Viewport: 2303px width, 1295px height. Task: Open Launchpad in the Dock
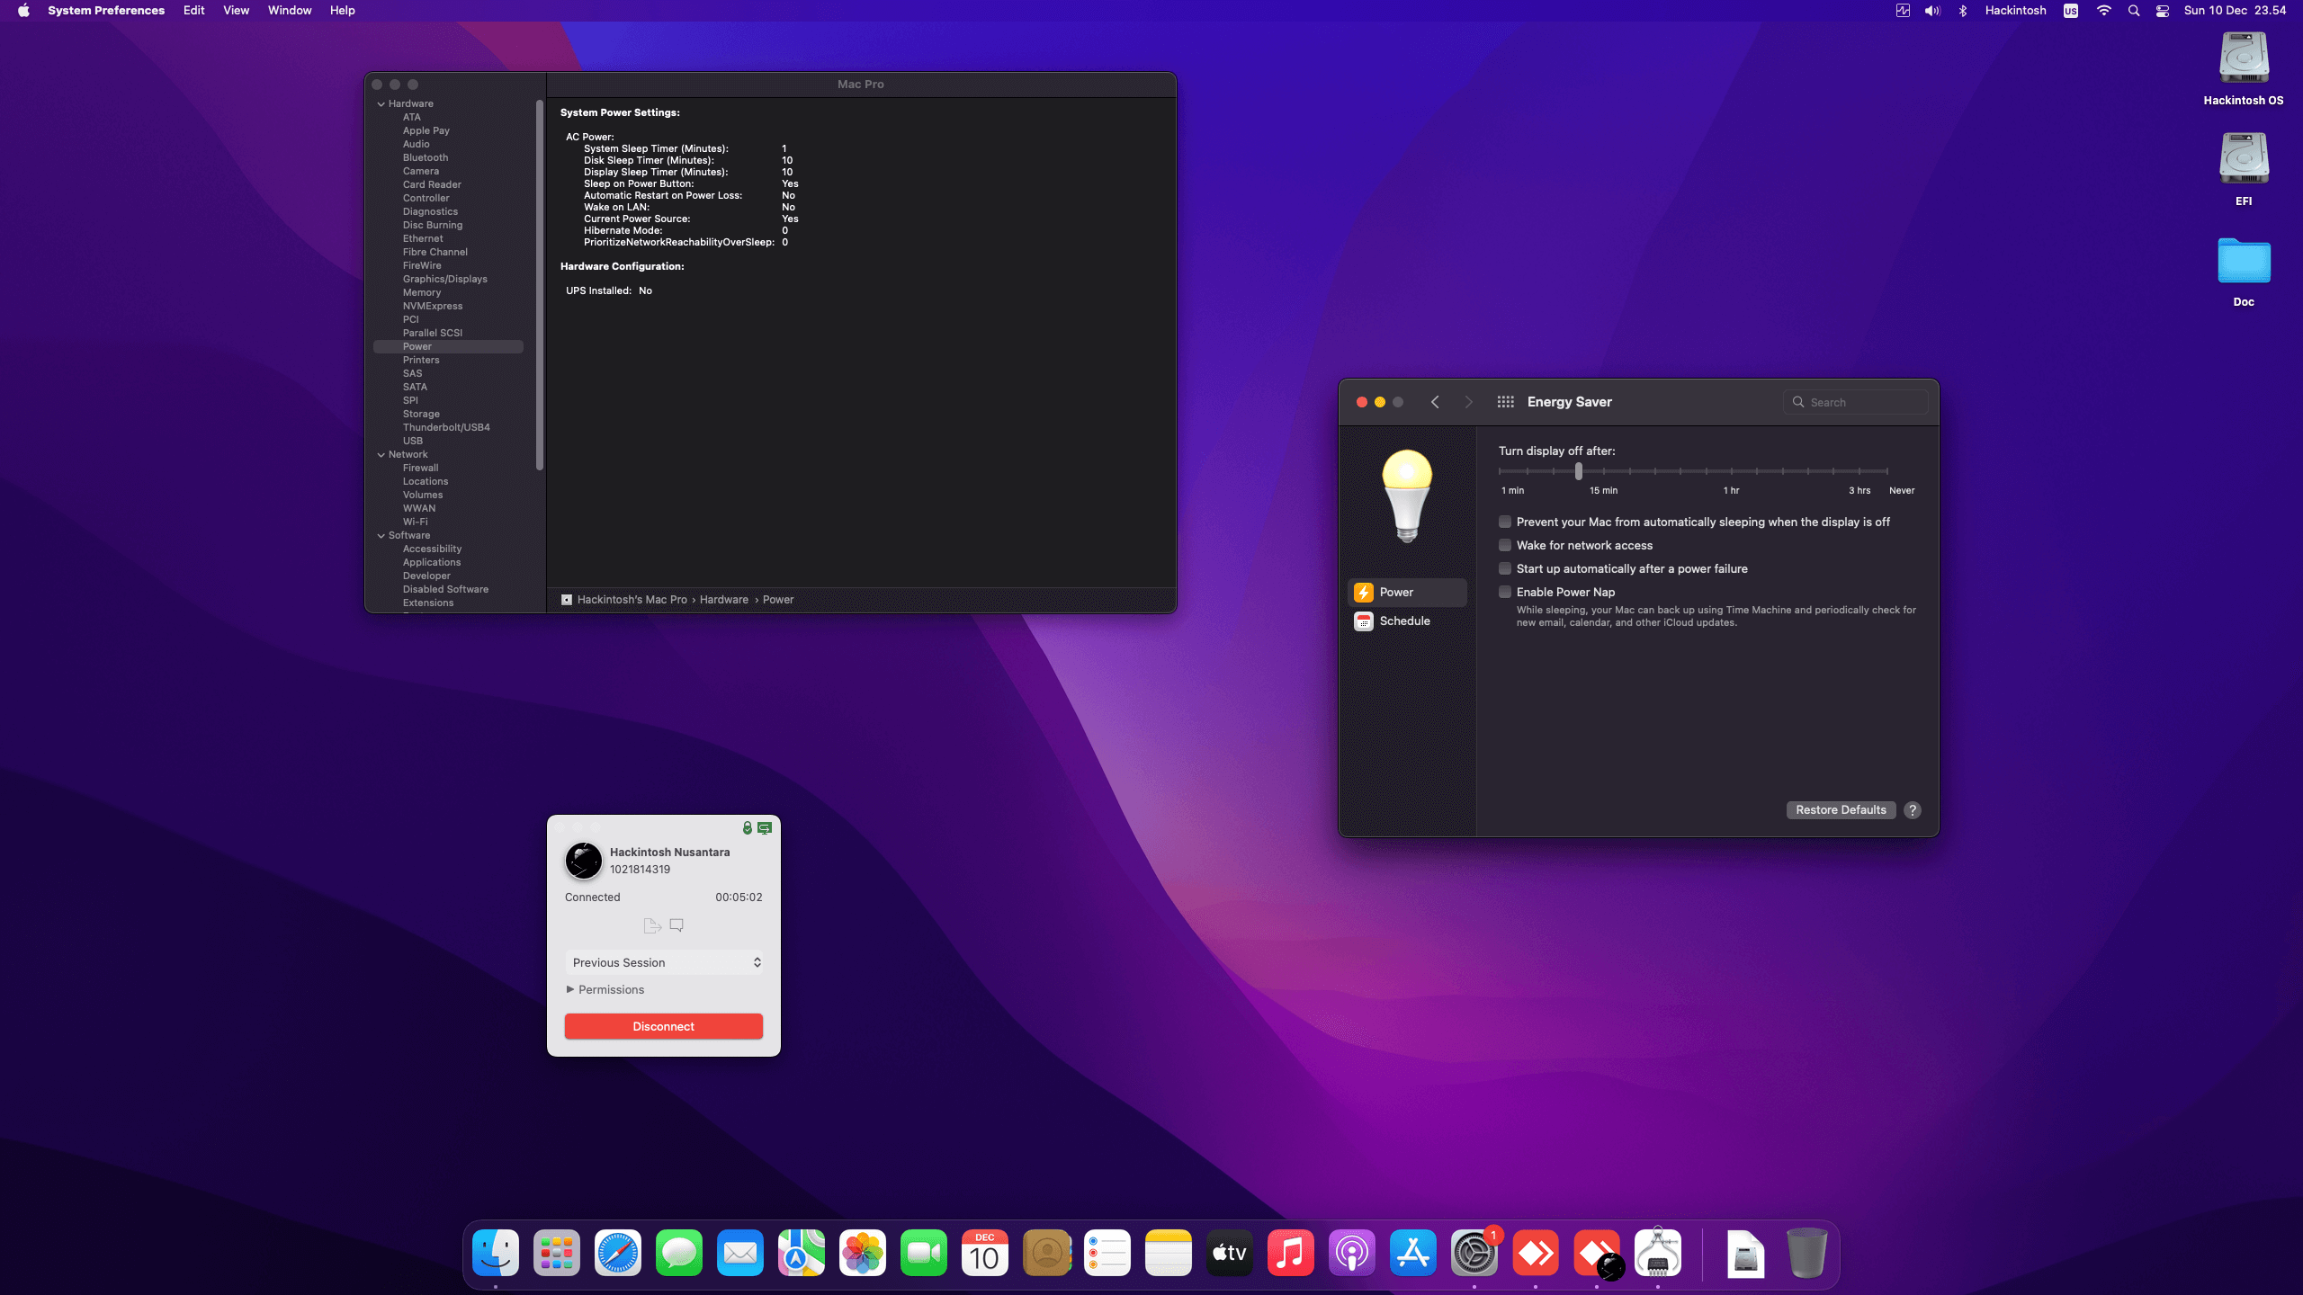coord(557,1253)
